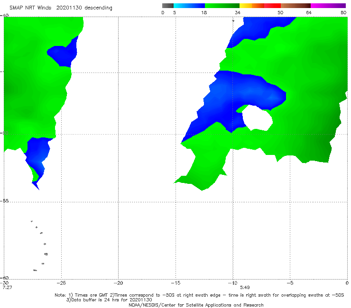The image size is (351, 308).
Task: Click the swath time '7:27'
Action: coord(8,287)
